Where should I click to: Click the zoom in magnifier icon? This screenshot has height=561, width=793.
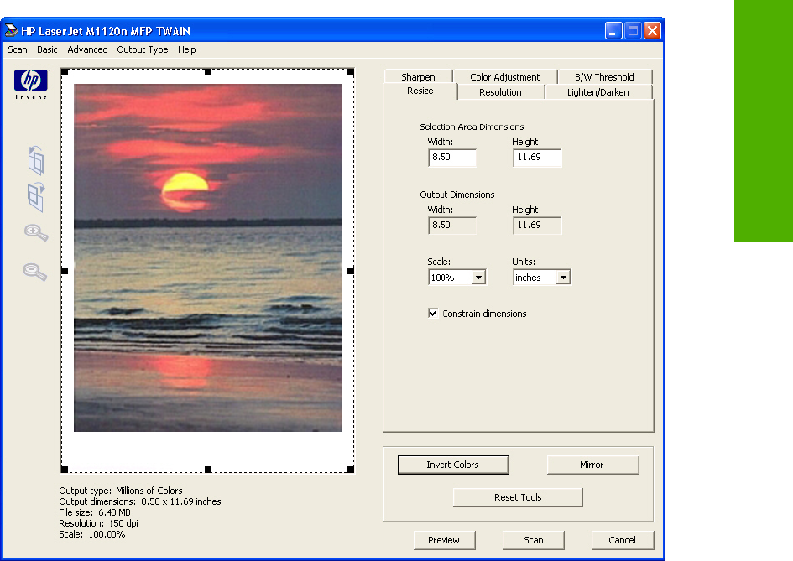35,233
